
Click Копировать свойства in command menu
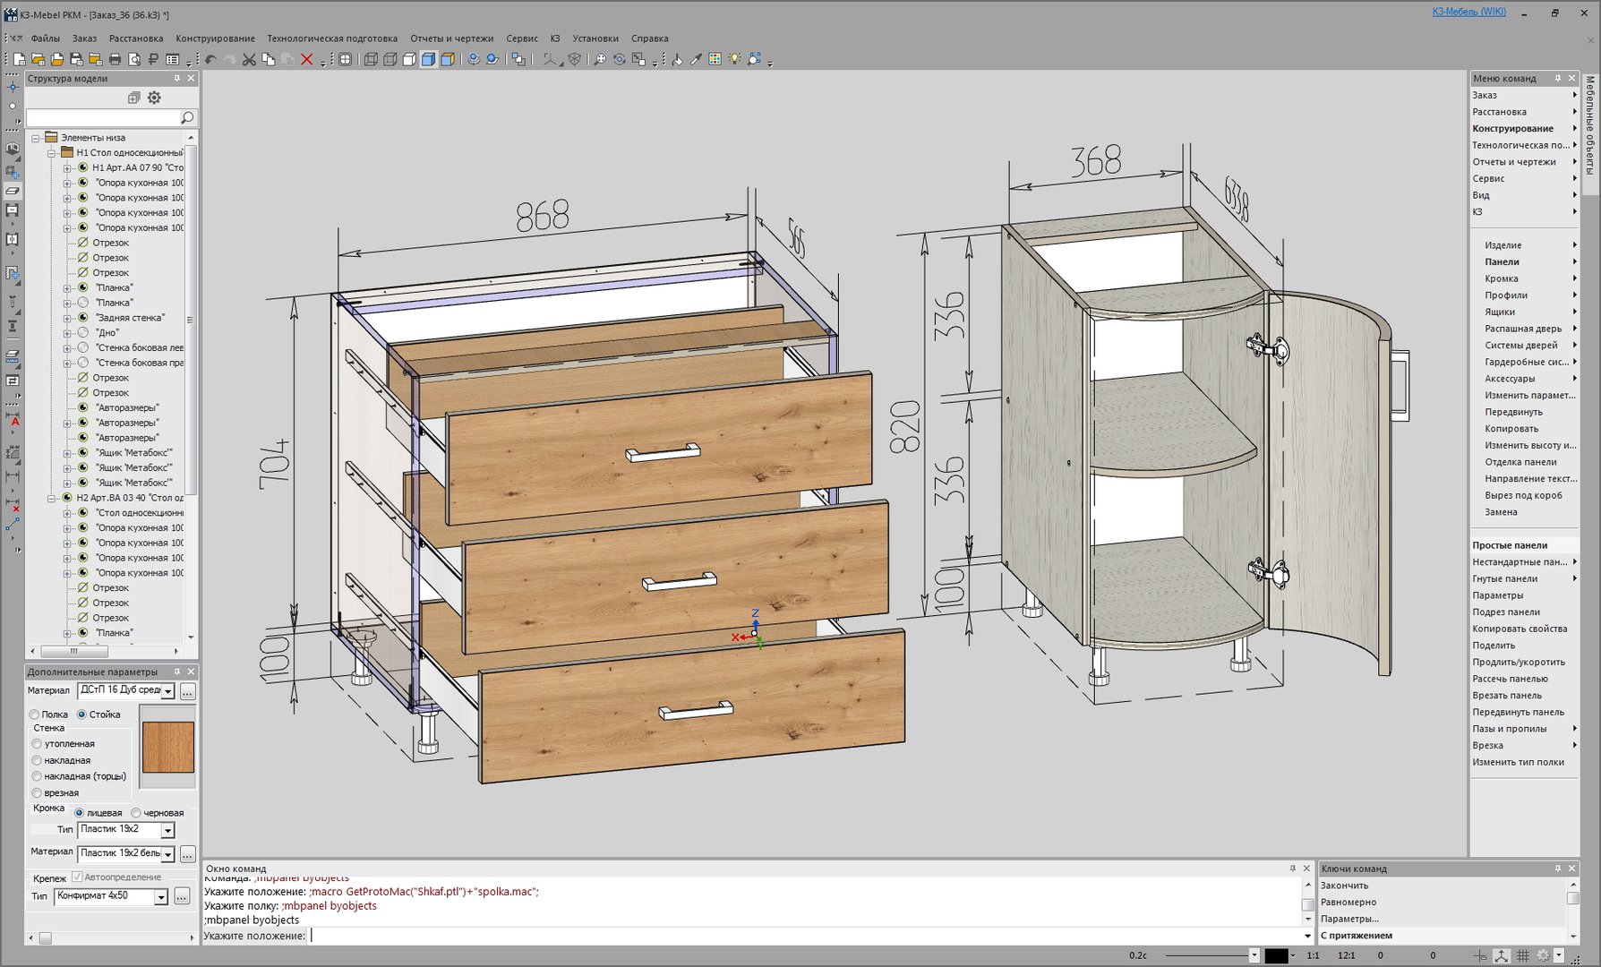click(1520, 629)
